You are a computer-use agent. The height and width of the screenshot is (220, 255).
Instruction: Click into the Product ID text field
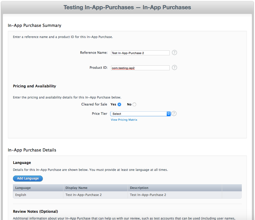[140, 68]
